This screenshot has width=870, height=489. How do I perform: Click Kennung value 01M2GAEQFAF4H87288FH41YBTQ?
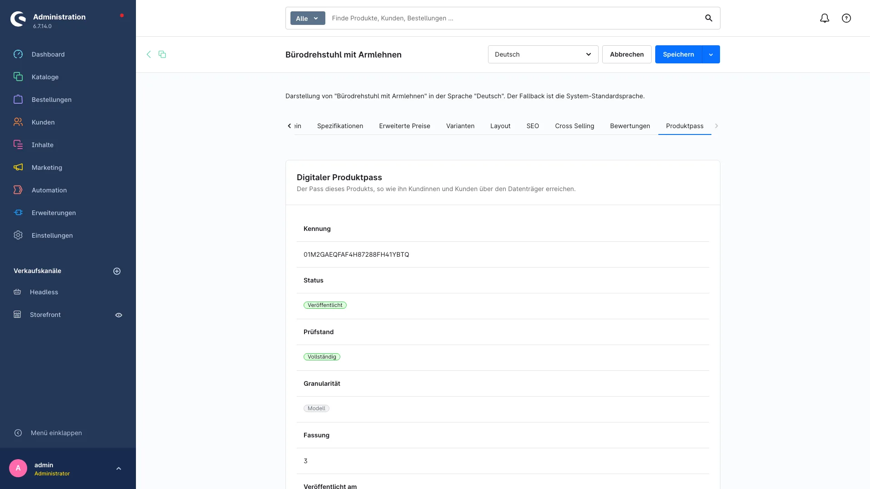click(x=356, y=254)
